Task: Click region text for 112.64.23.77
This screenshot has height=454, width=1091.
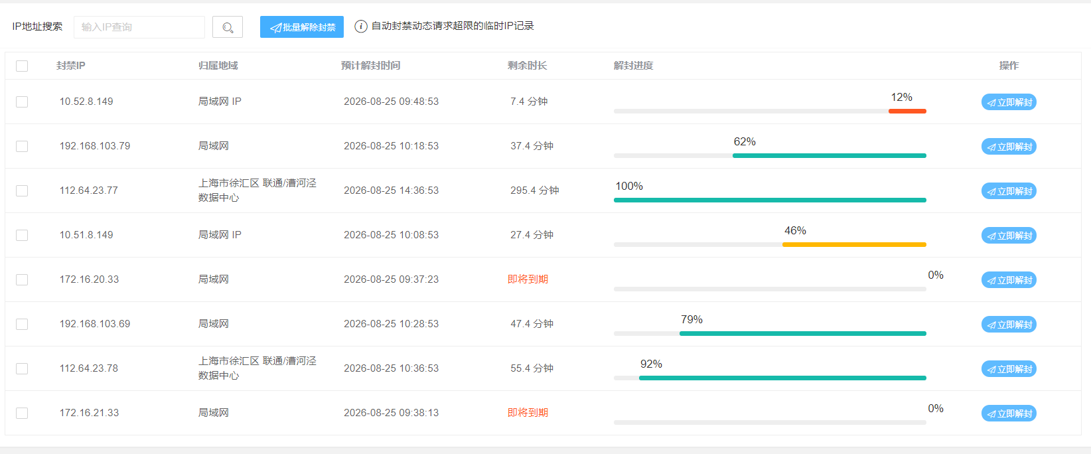Action: click(257, 190)
